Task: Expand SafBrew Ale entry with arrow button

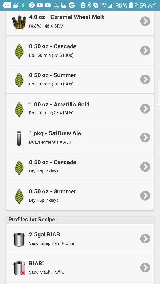Action: click(145, 138)
